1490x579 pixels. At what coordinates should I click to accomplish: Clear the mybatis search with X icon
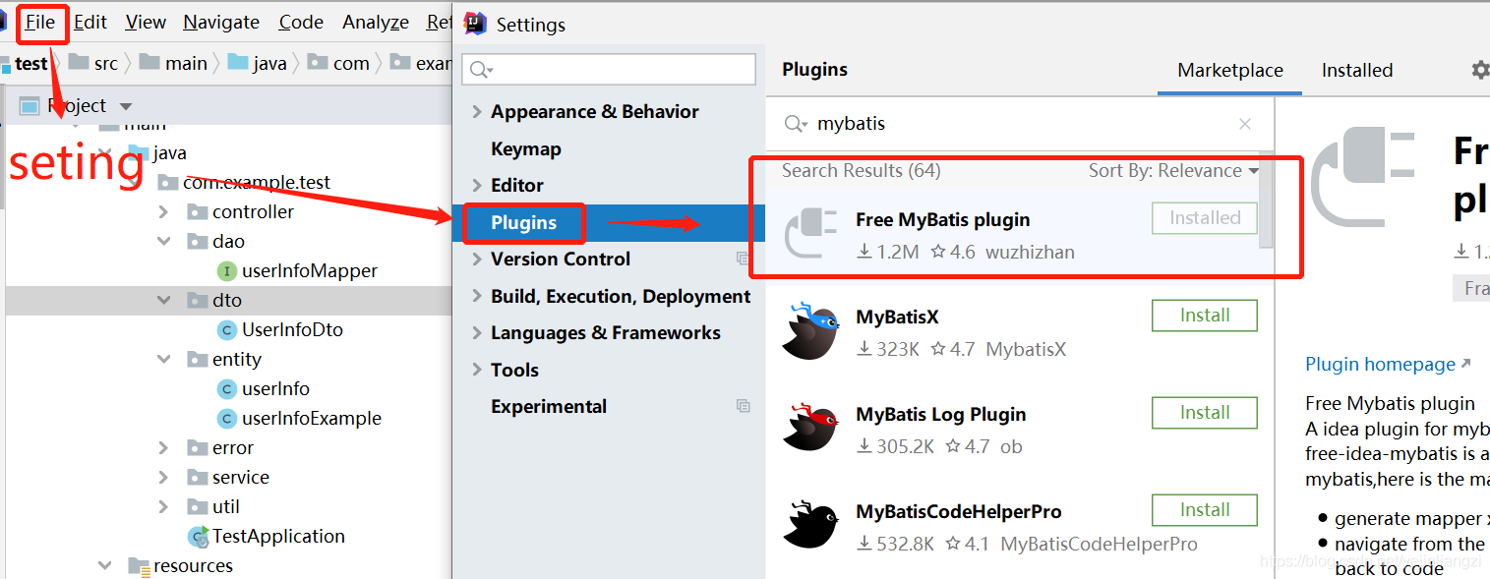(1245, 124)
